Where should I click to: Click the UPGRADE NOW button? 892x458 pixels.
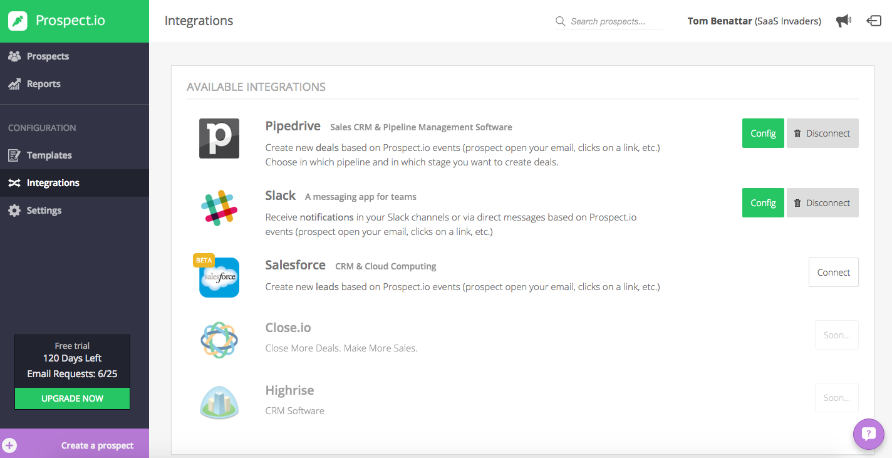pyautogui.click(x=72, y=398)
